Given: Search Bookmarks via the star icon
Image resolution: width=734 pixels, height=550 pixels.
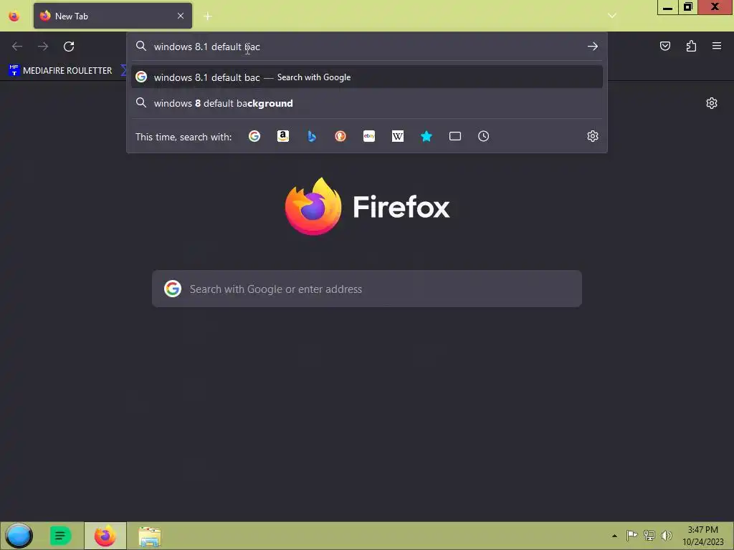Looking at the screenshot, I should point(426,136).
